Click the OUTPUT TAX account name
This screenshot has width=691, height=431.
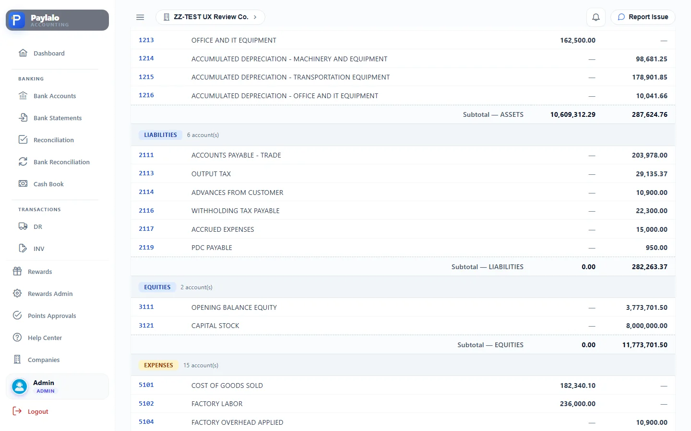click(x=211, y=174)
